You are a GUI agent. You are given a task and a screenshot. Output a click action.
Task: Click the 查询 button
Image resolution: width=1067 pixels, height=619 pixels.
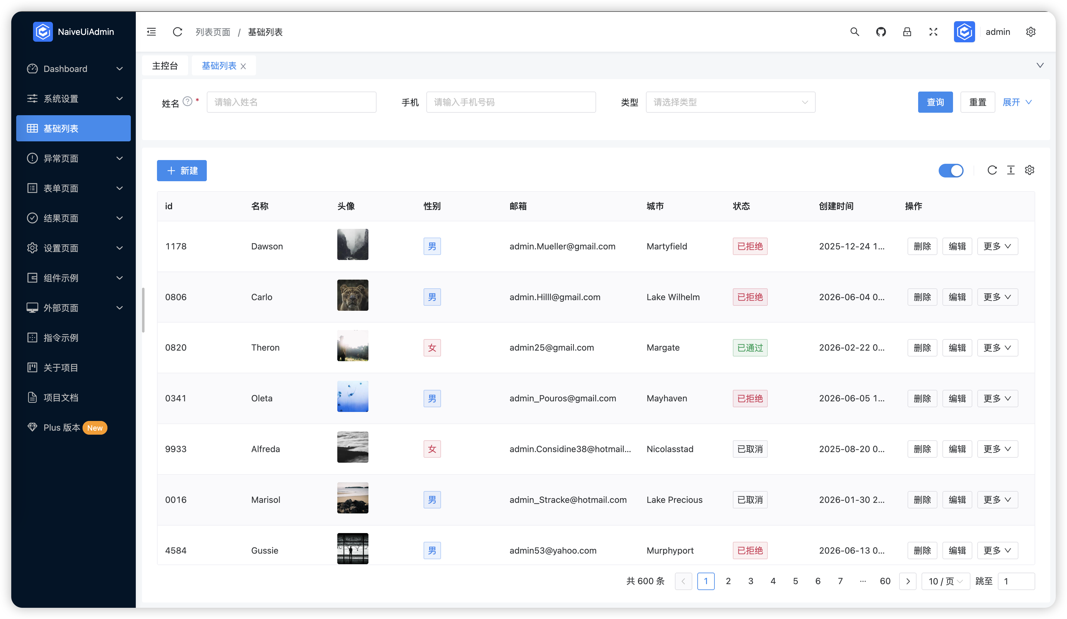click(935, 102)
